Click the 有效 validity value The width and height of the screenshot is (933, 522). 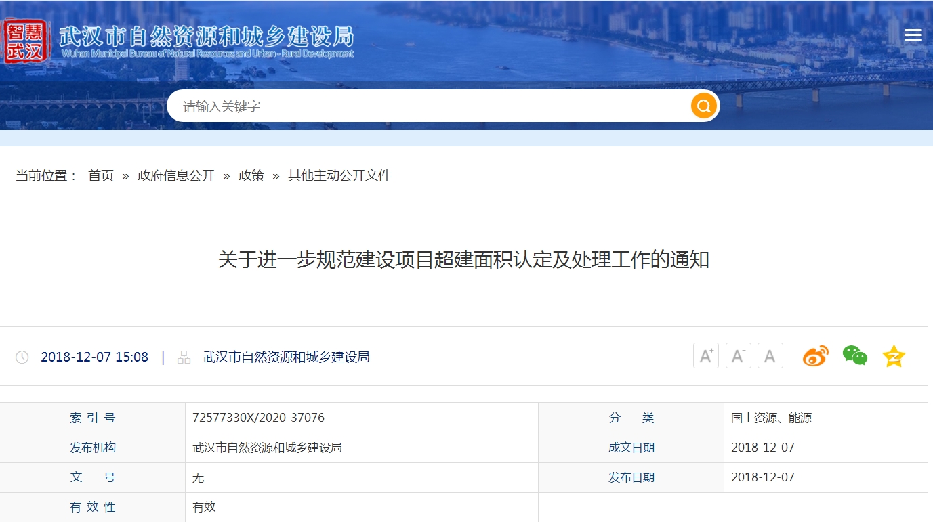(204, 506)
